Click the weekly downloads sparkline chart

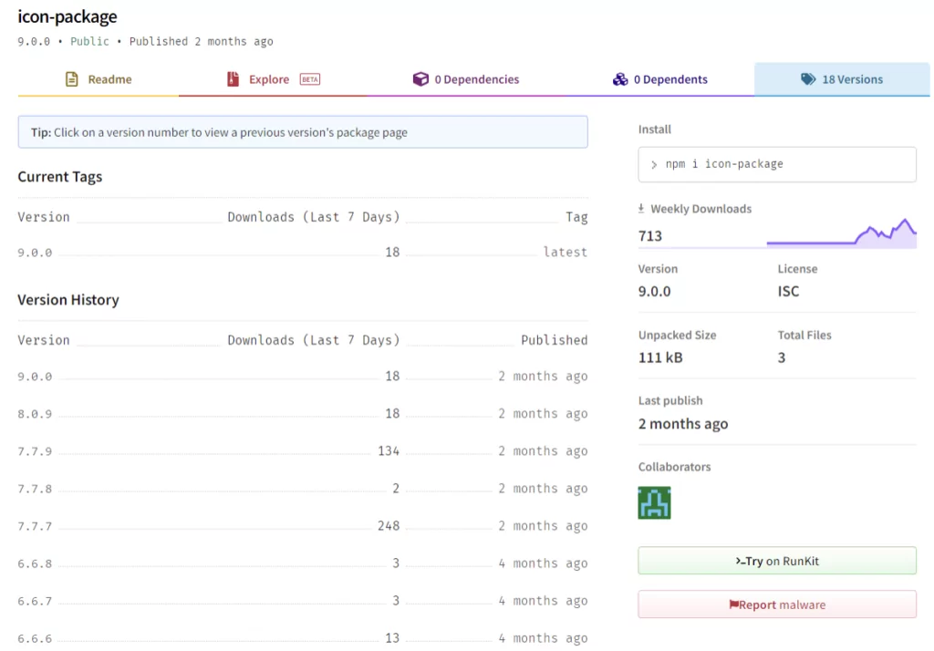coord(841,233)
